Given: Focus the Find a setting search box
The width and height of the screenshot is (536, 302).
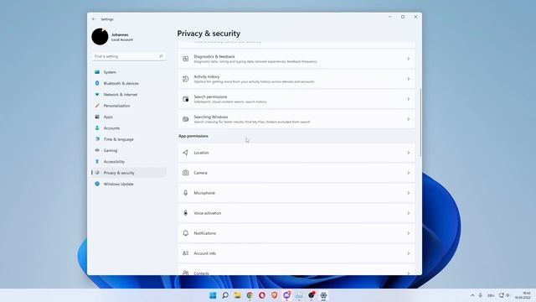Looking at the screenshot, I should pyautogui.click(x=128, y=56).
